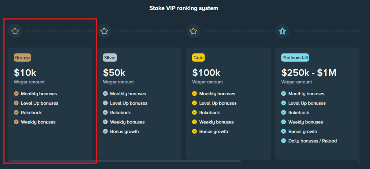
Task: Select the Platinum I-III badge
Action: (295, 57)
